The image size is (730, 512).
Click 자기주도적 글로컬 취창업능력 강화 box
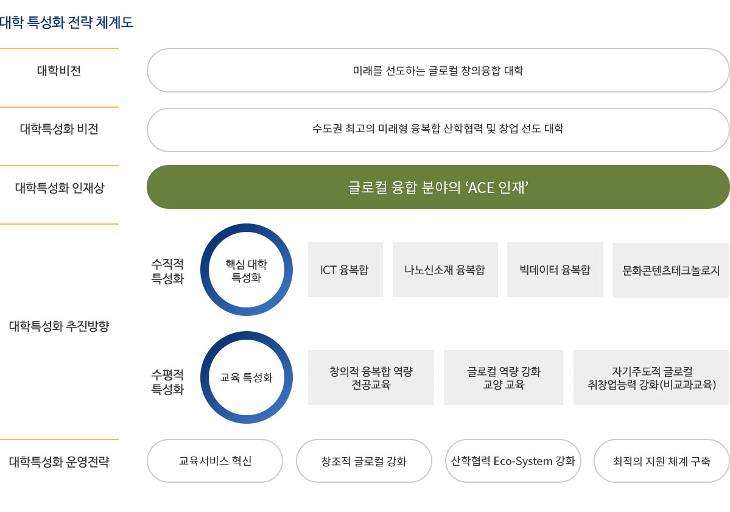coord(651,377)
